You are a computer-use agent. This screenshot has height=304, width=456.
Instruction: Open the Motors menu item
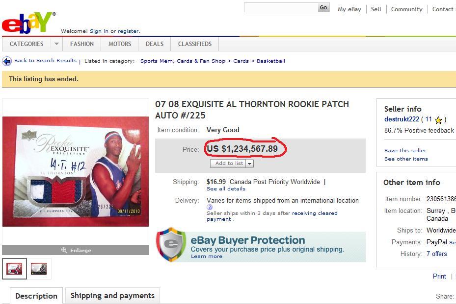point(120,44)
